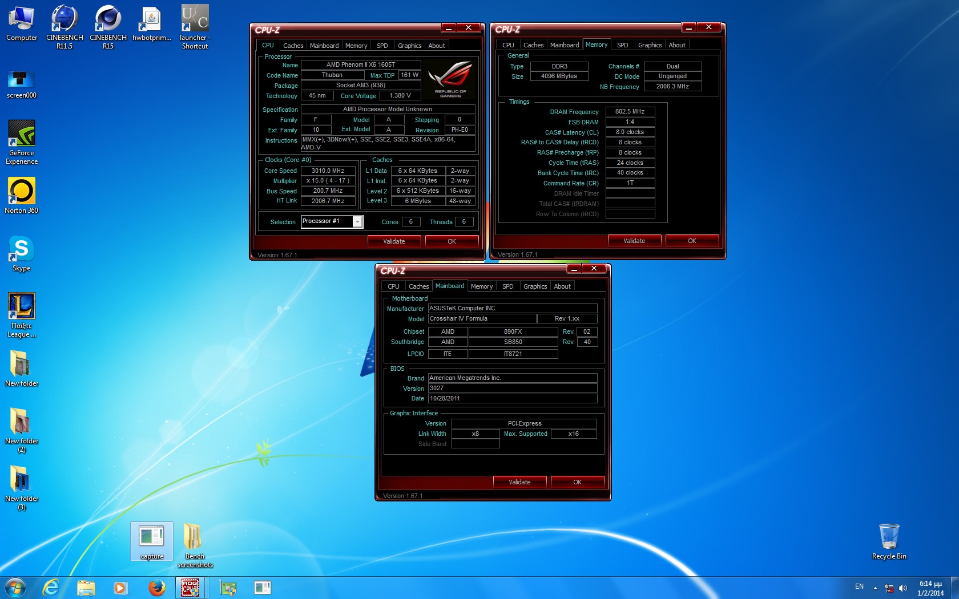Launch Firefox from taskbar
This screenshot has width=959, height=599.
point(156,587)
